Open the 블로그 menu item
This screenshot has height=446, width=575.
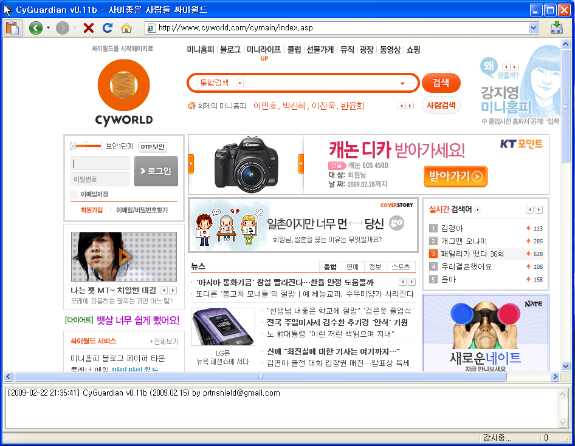tap(230, 50)
